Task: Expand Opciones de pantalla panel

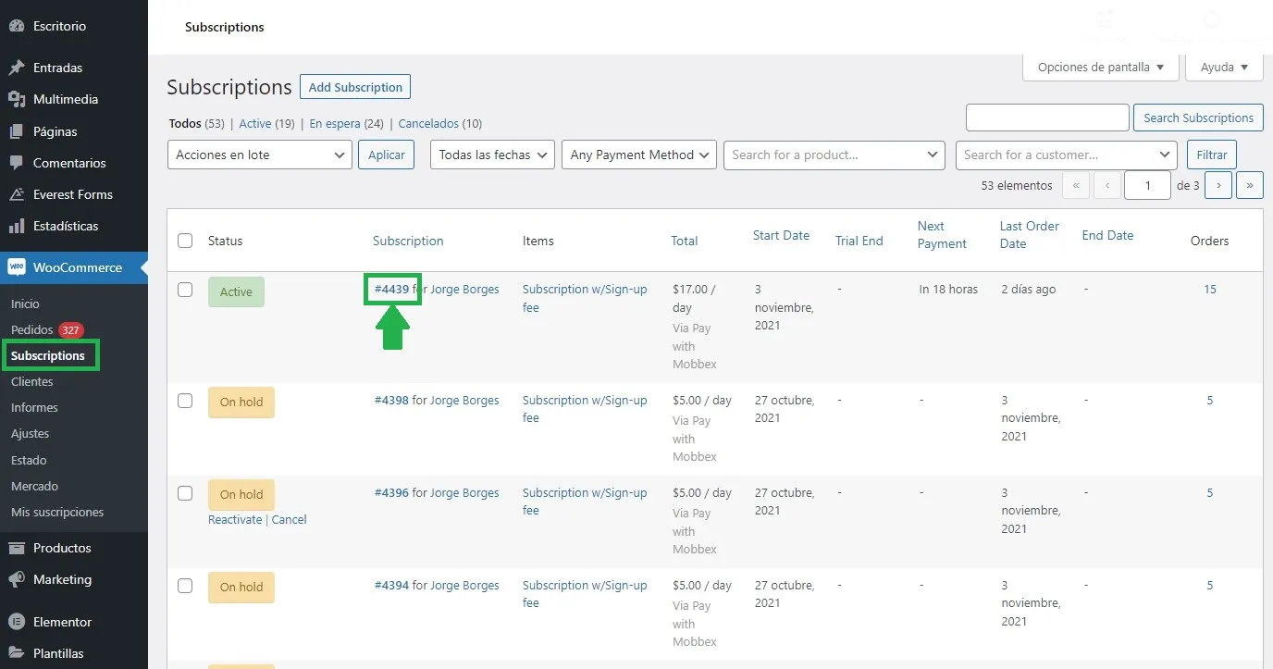Action: (1101, 68)
